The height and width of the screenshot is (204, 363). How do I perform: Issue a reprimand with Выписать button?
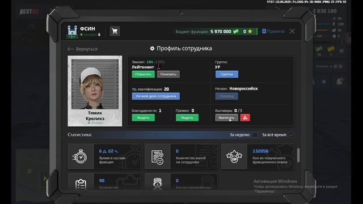click(226, 118)
